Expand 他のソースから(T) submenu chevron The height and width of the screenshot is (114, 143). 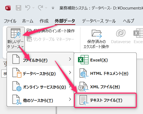(x=70, y=99)
